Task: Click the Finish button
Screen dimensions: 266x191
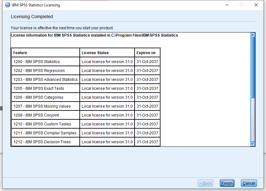Action: coord(227,183)
